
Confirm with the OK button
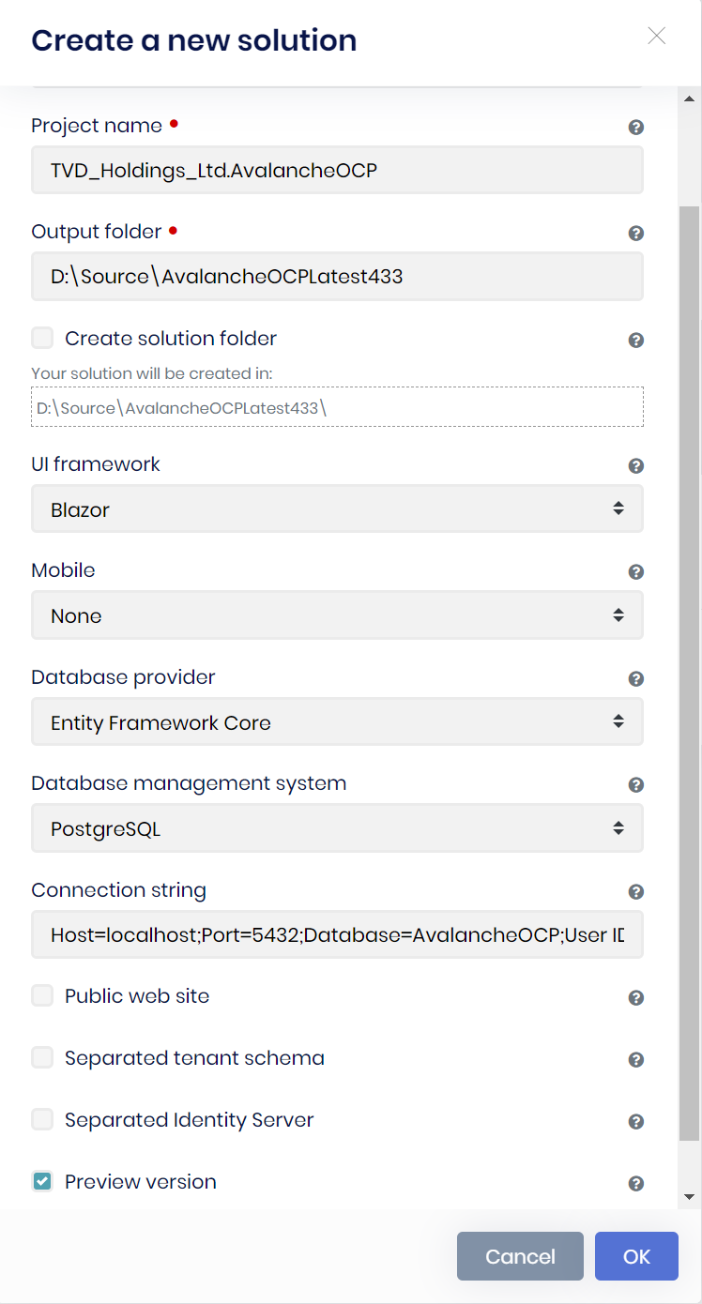[x=636, y=1256]
